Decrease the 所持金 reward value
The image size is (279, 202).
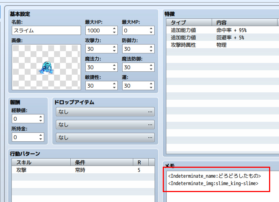(x=40, y=139)
